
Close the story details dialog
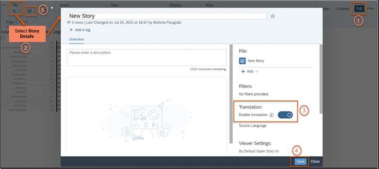click(x=315, y=162)
